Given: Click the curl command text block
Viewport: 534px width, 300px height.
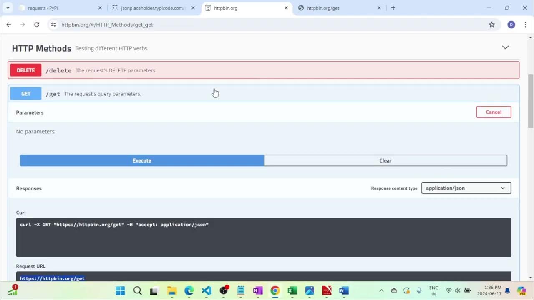Looking at the screenshot, I should point(264,237).
